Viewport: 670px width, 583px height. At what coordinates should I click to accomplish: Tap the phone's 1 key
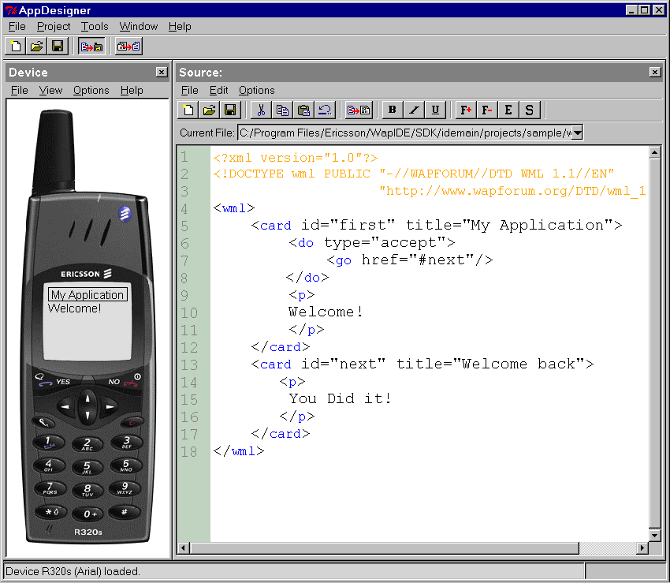click(x=49, y=443)
